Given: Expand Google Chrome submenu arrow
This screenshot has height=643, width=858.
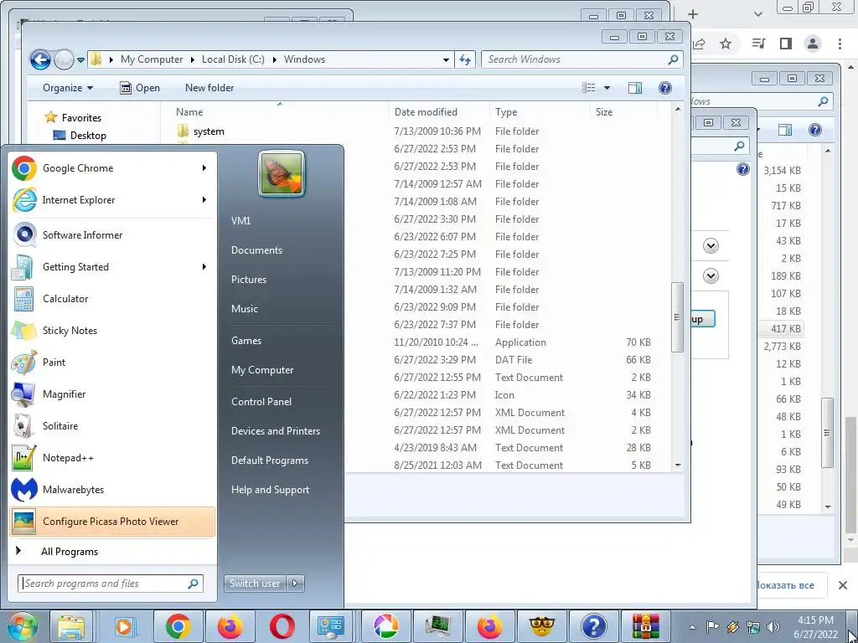Looking at the screenshot, I should [204, 167].
